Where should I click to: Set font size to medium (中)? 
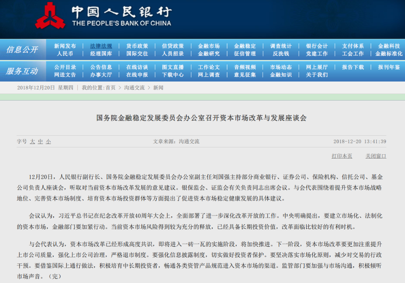coord(40,141)
